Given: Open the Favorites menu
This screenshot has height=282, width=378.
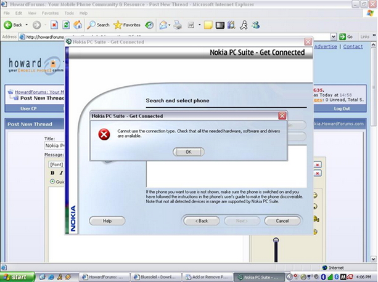Looking at the screenshot, I should pos(49,12).
